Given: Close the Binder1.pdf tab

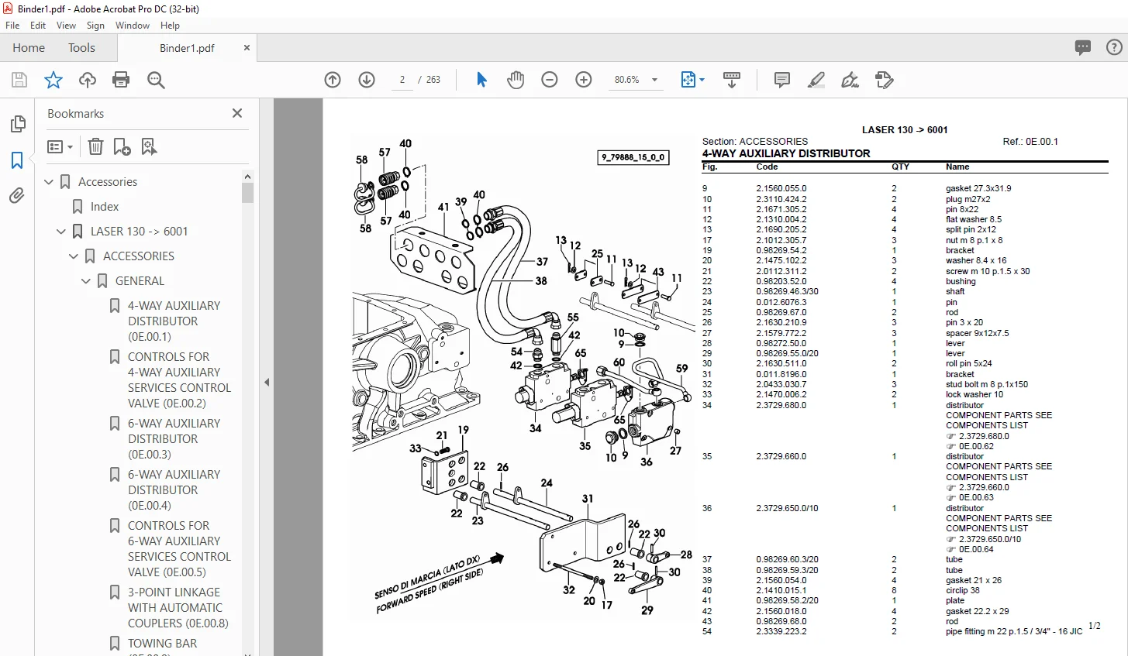Looking at the screenshot, I should (x=247, y=48).
